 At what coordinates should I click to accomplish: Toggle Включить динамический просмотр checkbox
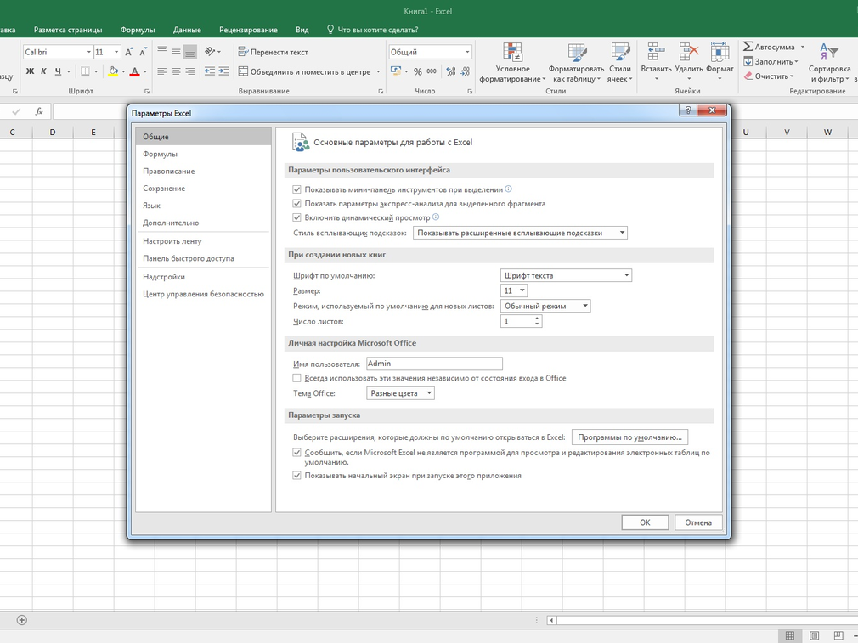pyautogui.click(x=296, y=217)
